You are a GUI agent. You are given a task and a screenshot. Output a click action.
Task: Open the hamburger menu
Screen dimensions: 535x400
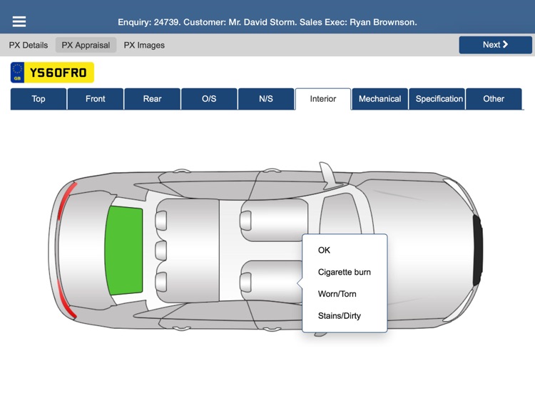click(x=19, y=21)
